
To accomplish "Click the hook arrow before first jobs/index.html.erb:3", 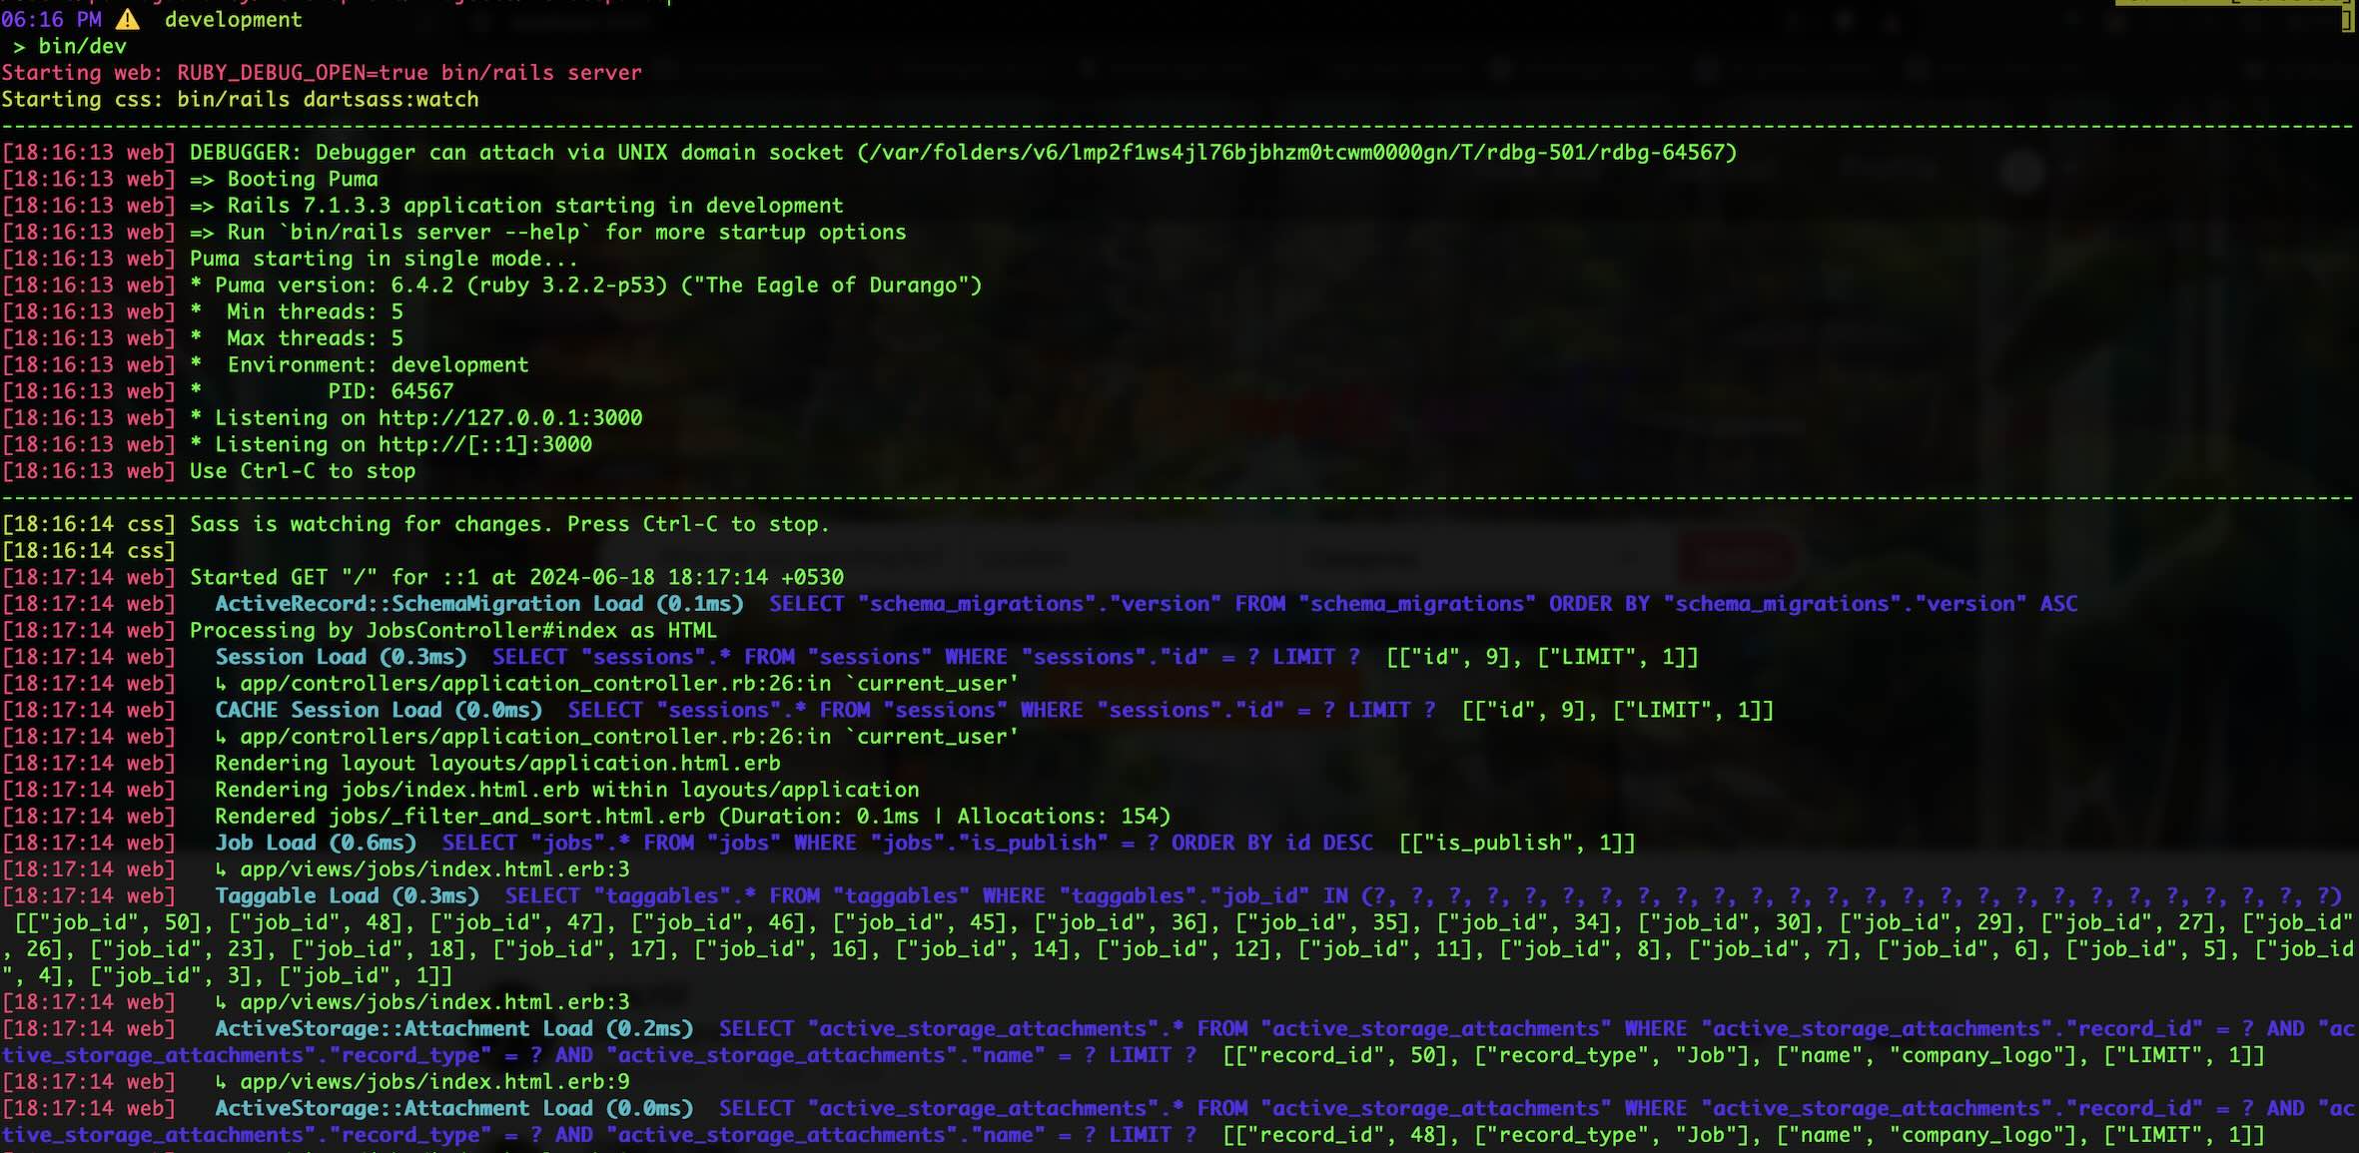I will point(221,870).
